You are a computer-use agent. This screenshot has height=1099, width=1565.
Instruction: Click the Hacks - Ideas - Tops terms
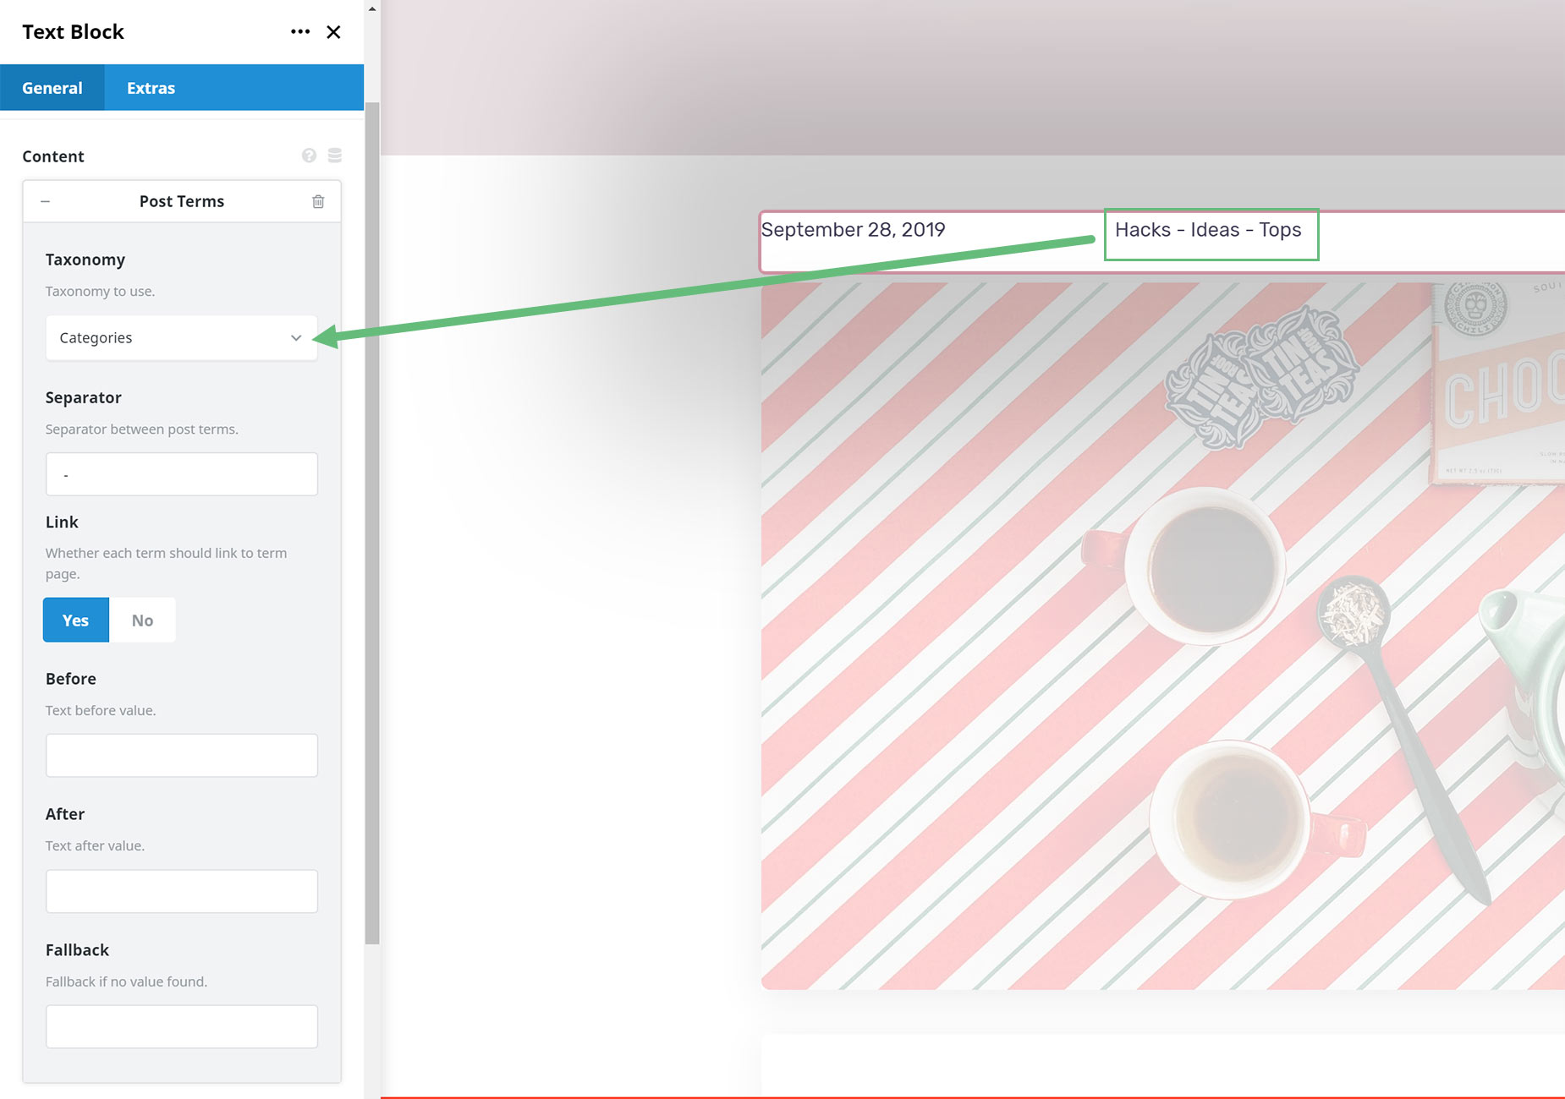click(1208, 230)
